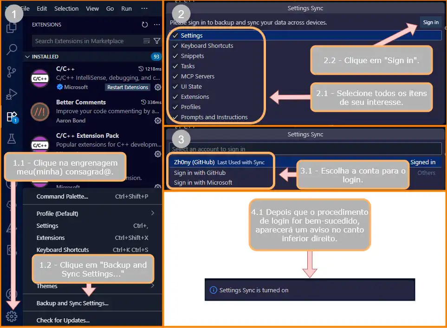Toggle the Extensions checkbox in Settings Sync
This screenshot has width=447, height=328.
(x=175, y=97)
